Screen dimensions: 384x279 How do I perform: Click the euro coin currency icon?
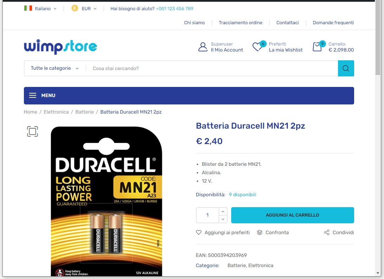tap(75, 8)
